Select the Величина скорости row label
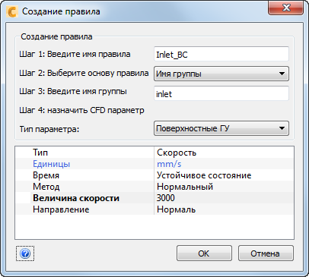Image resolution: width=309 pixels, height=277 pixels. click(x=76, y=198)
